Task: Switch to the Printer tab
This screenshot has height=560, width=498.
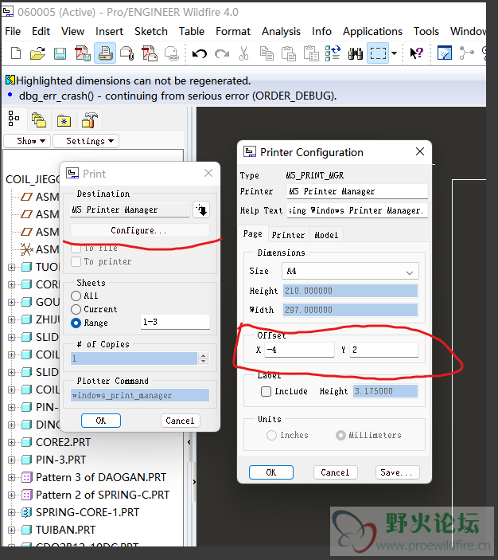Action: pos(288,235)
